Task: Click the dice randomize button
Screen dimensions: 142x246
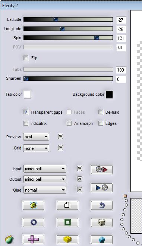Action: tap(101, 222)
